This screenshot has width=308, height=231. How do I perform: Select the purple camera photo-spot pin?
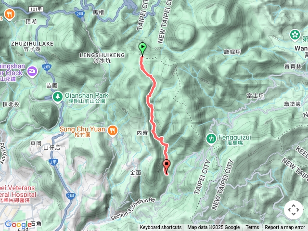pos(32,72)
